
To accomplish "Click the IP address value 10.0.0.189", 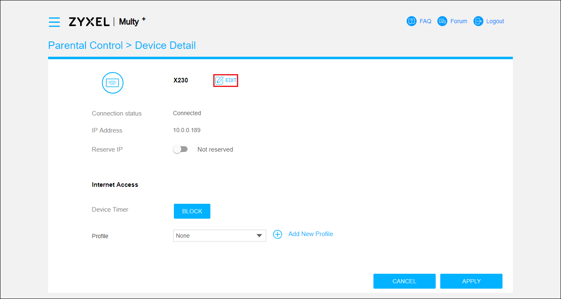I will tap(187, 130).
